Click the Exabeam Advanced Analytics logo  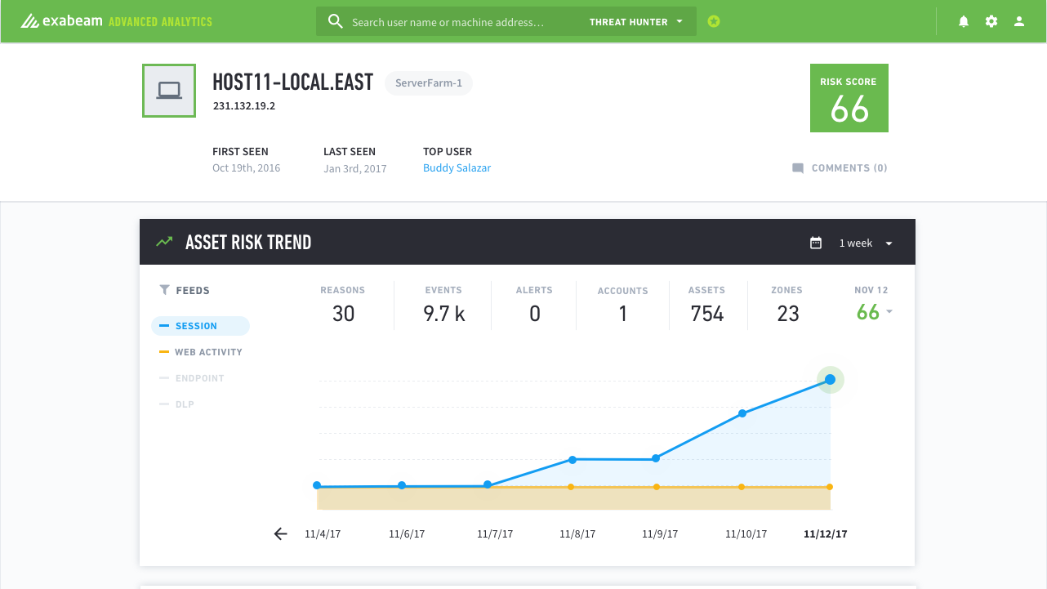pyautogui.click(x=116, y=21)
